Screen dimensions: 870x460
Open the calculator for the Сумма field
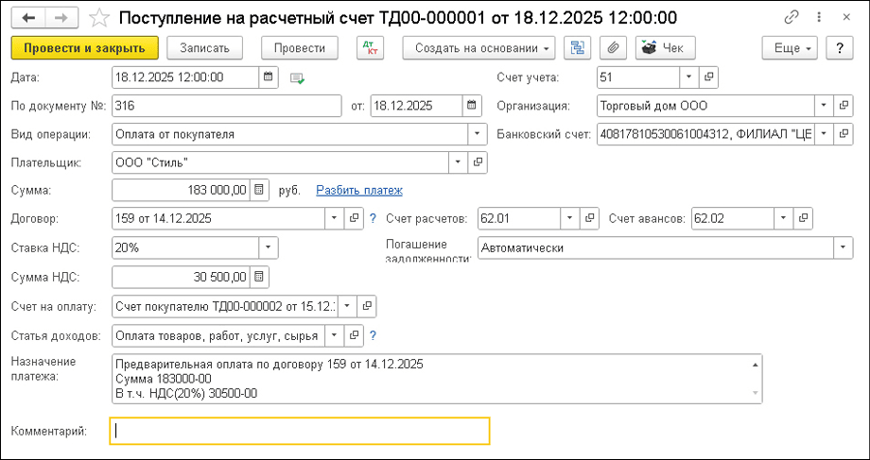pos(260,191)
